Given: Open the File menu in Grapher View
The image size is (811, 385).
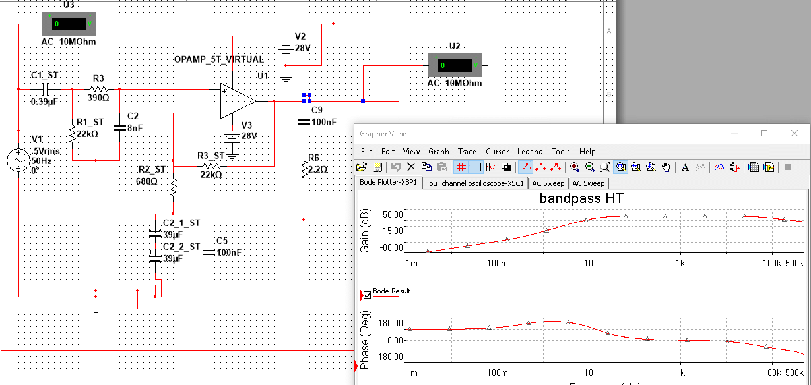Looking at the screenshot, I should [367, 152].
